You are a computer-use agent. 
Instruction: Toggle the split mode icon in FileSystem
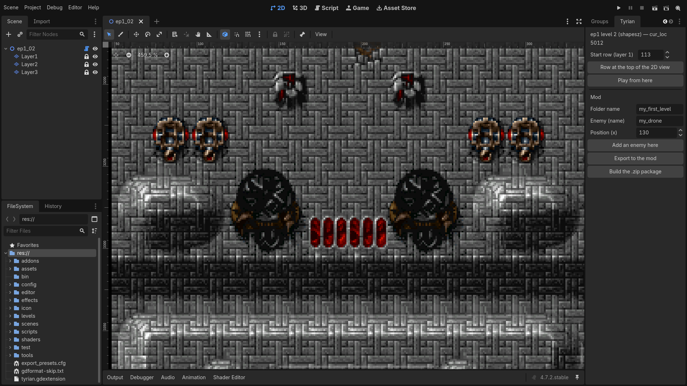coord(94,219)
